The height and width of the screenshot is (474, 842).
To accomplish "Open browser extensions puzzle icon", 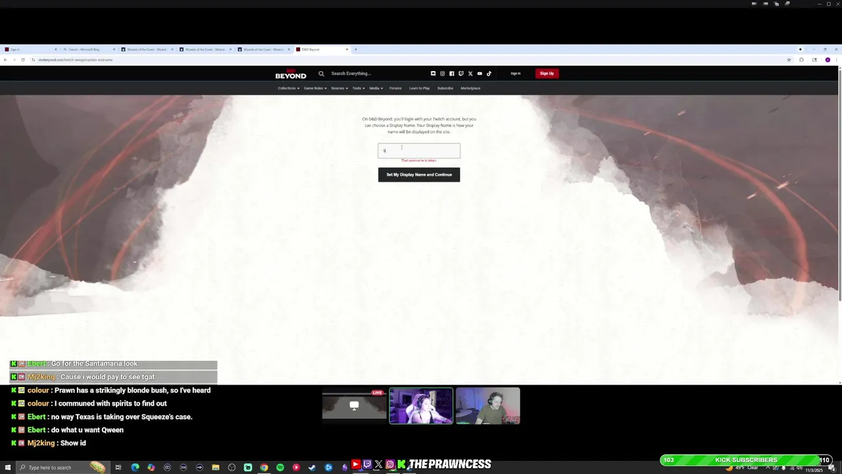I will (801, 60).
